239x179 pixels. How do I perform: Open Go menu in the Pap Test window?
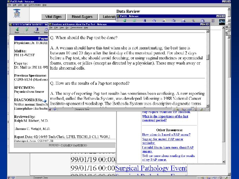tap(67, 28)
